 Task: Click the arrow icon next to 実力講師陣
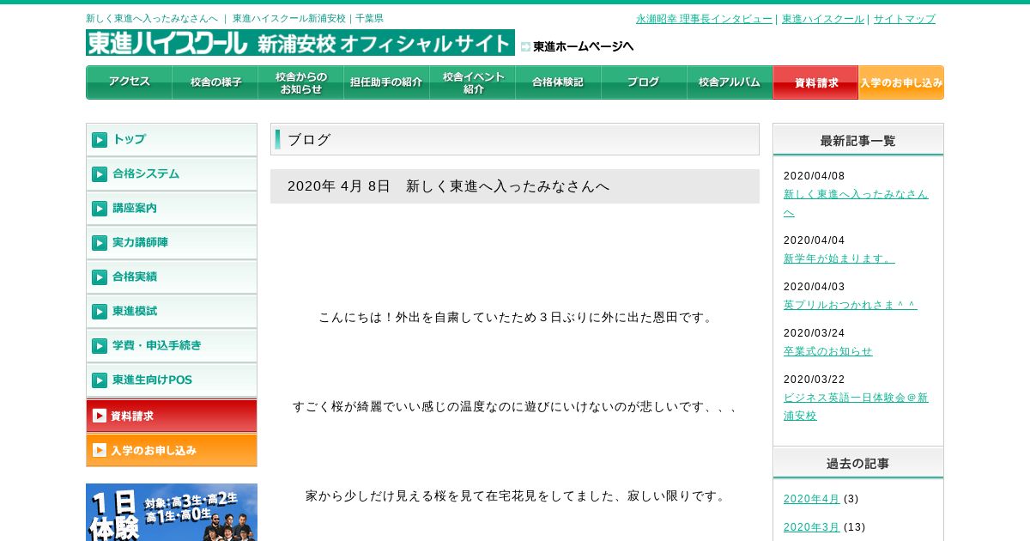[x=100, y=242]
